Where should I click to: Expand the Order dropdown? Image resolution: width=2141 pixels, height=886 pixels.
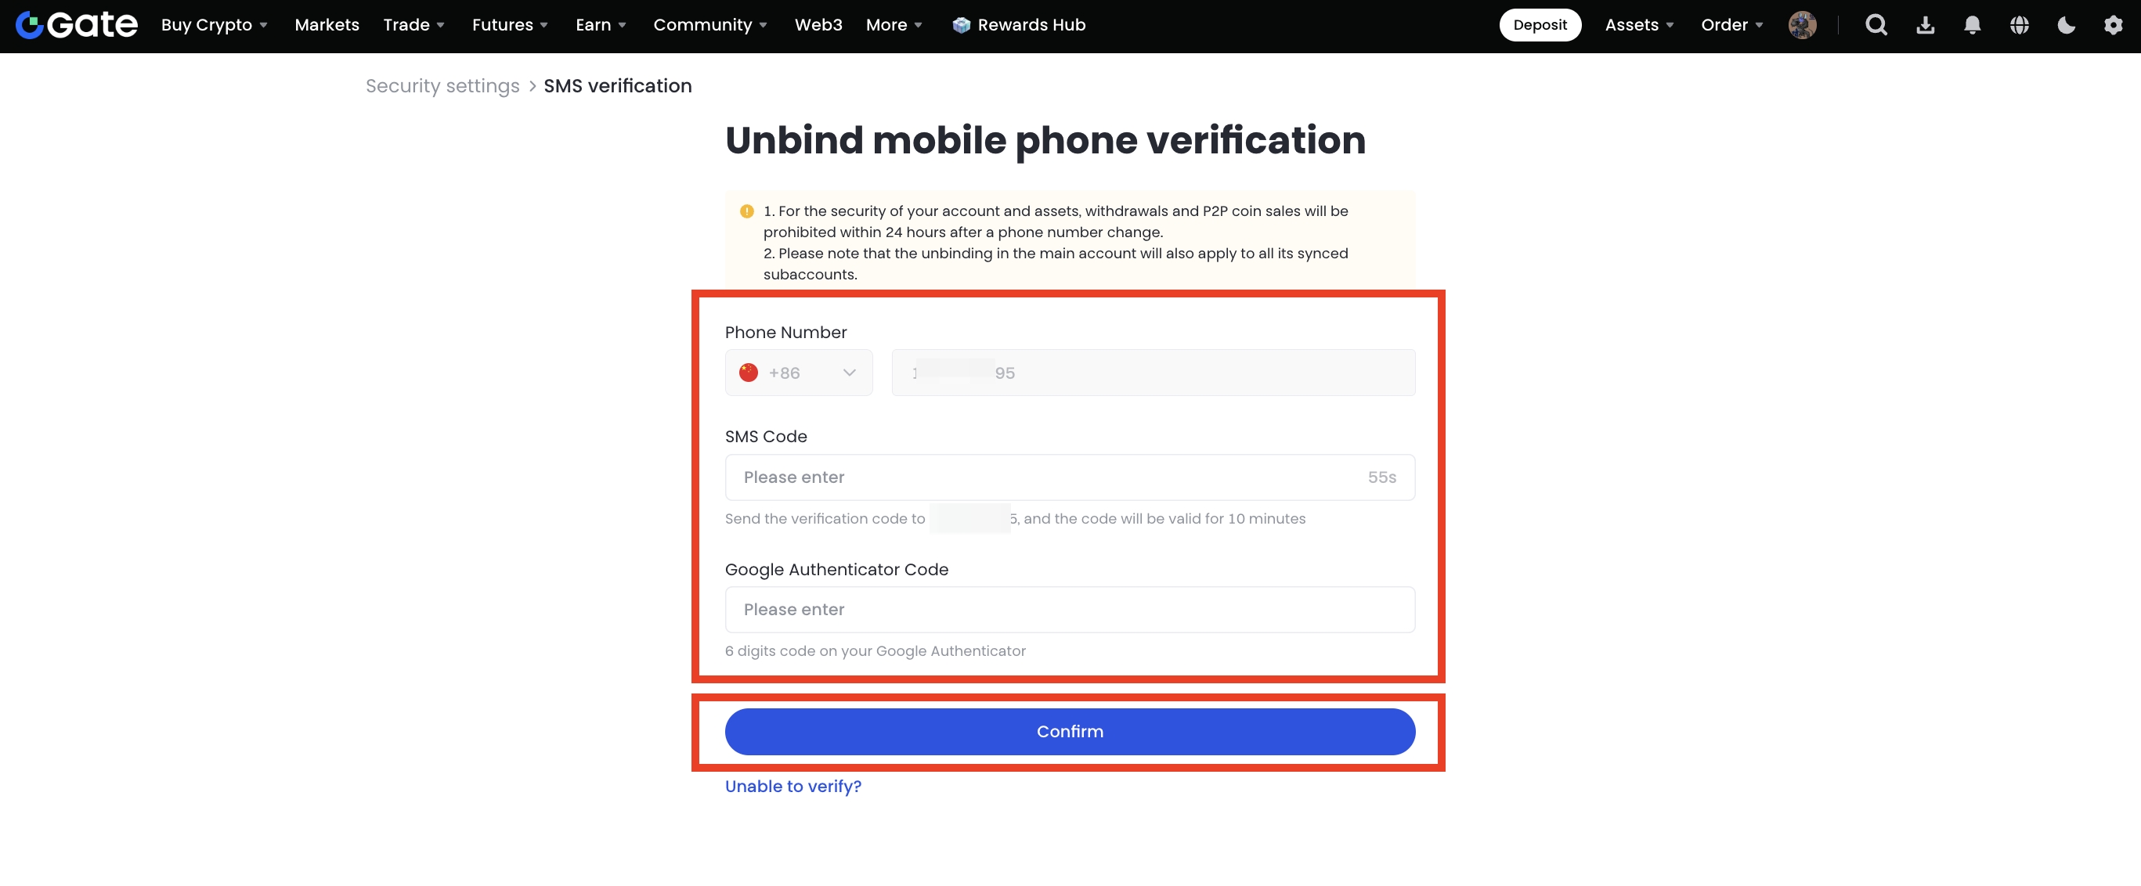click(1731, 25)
